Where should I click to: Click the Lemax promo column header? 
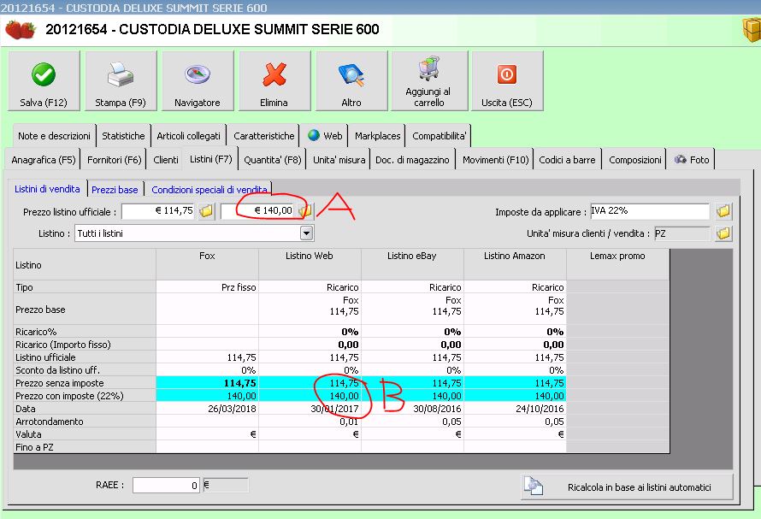tap(618, 264)
